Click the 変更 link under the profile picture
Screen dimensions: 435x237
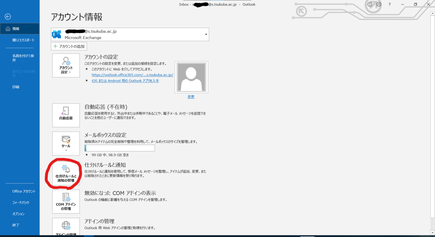click(191, 96)
